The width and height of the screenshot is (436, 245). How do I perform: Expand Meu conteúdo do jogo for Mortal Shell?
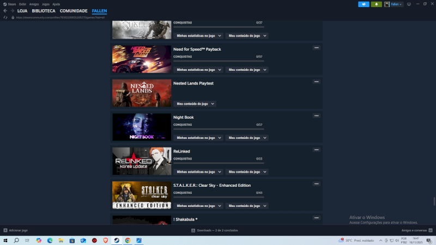247,36
